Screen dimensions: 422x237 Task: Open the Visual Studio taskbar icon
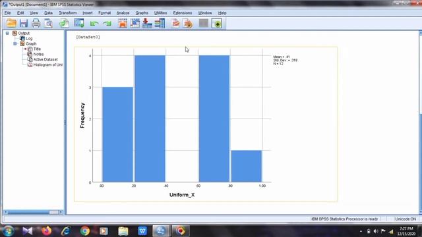coord(28,231)
